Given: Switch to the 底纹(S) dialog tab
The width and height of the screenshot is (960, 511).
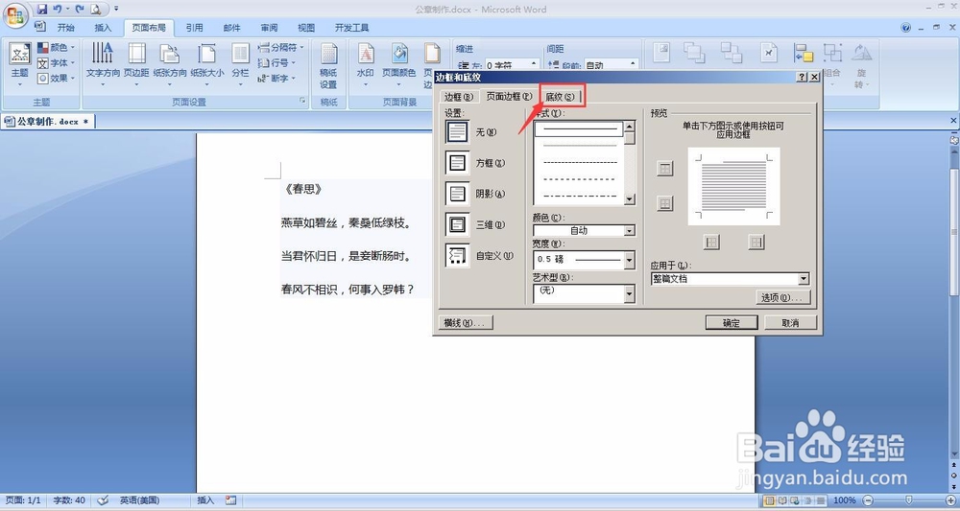Looking at the screenshot, I should coord(561,97).
